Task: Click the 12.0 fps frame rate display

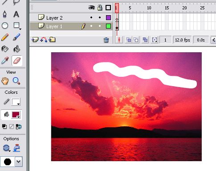Action: (x=182, y=40)
